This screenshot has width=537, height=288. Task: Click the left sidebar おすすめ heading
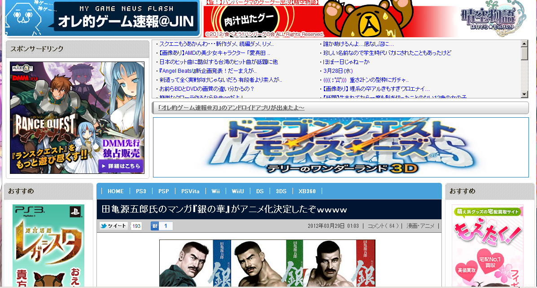pyautogui.click(x=21, y=191)
